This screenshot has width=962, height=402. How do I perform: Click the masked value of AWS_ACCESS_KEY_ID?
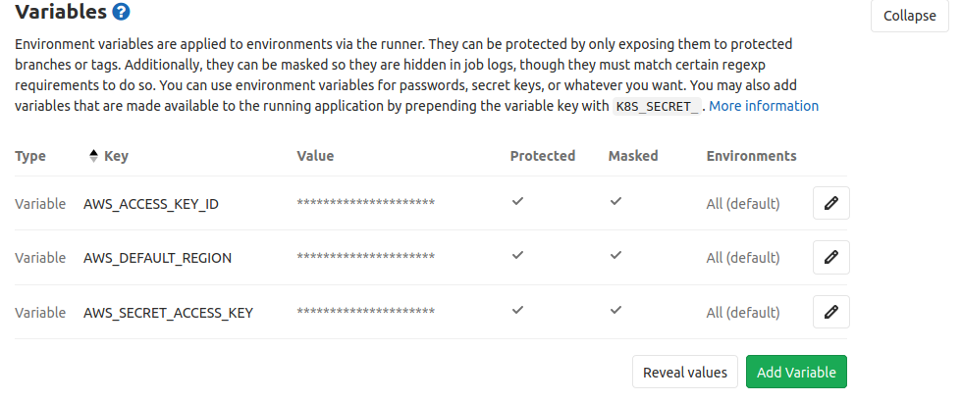point(365,204)
